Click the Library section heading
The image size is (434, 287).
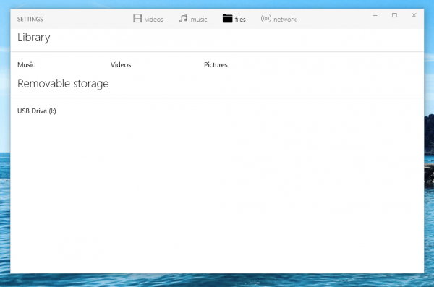point(34,38)
